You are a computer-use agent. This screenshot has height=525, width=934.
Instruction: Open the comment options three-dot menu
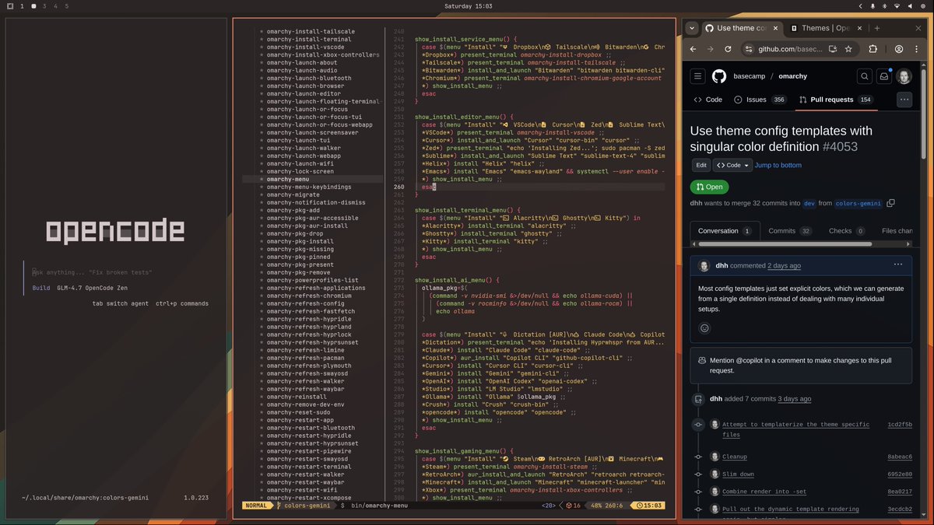(897, 264)
